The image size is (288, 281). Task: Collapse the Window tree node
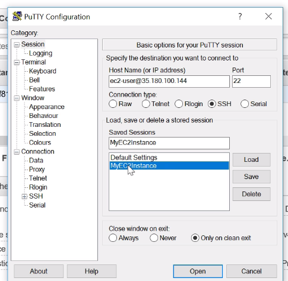tap(17, 98)
